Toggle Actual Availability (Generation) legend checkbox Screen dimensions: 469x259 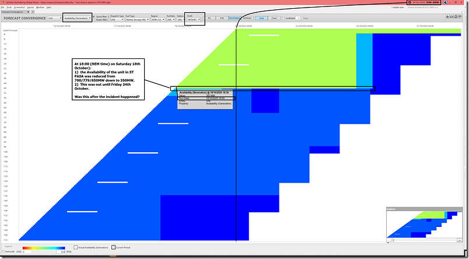coord(76,247)
